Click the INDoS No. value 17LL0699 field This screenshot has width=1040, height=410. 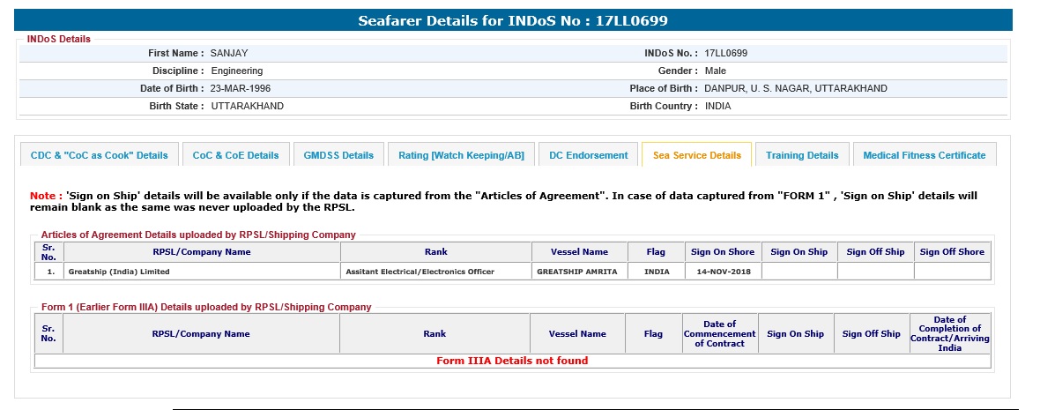pos(725,53)
